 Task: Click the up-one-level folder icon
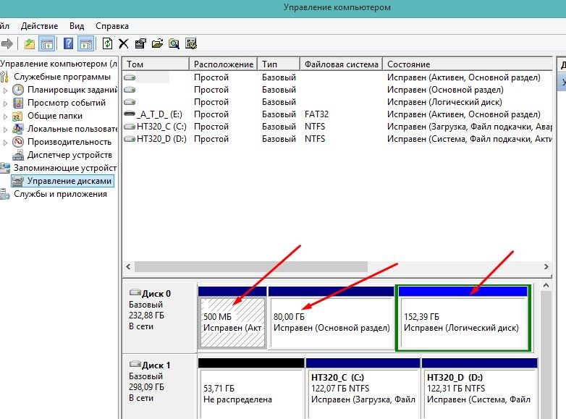pos(30,44)
